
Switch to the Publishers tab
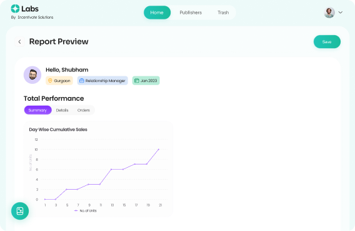(191, 13)
